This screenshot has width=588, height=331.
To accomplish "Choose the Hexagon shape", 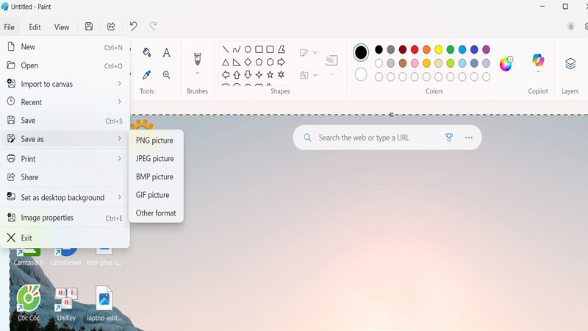I will pos(270,62).
